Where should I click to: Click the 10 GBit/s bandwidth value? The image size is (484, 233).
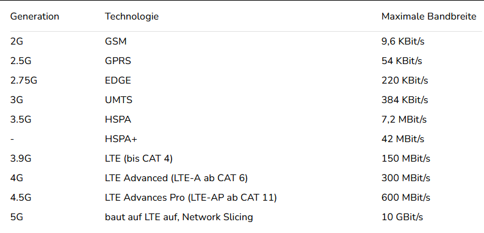(402, 217)
